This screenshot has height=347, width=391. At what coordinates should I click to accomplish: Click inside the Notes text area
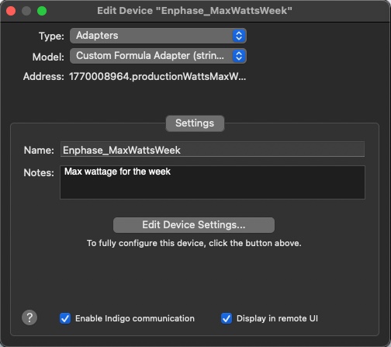[213, 182]
